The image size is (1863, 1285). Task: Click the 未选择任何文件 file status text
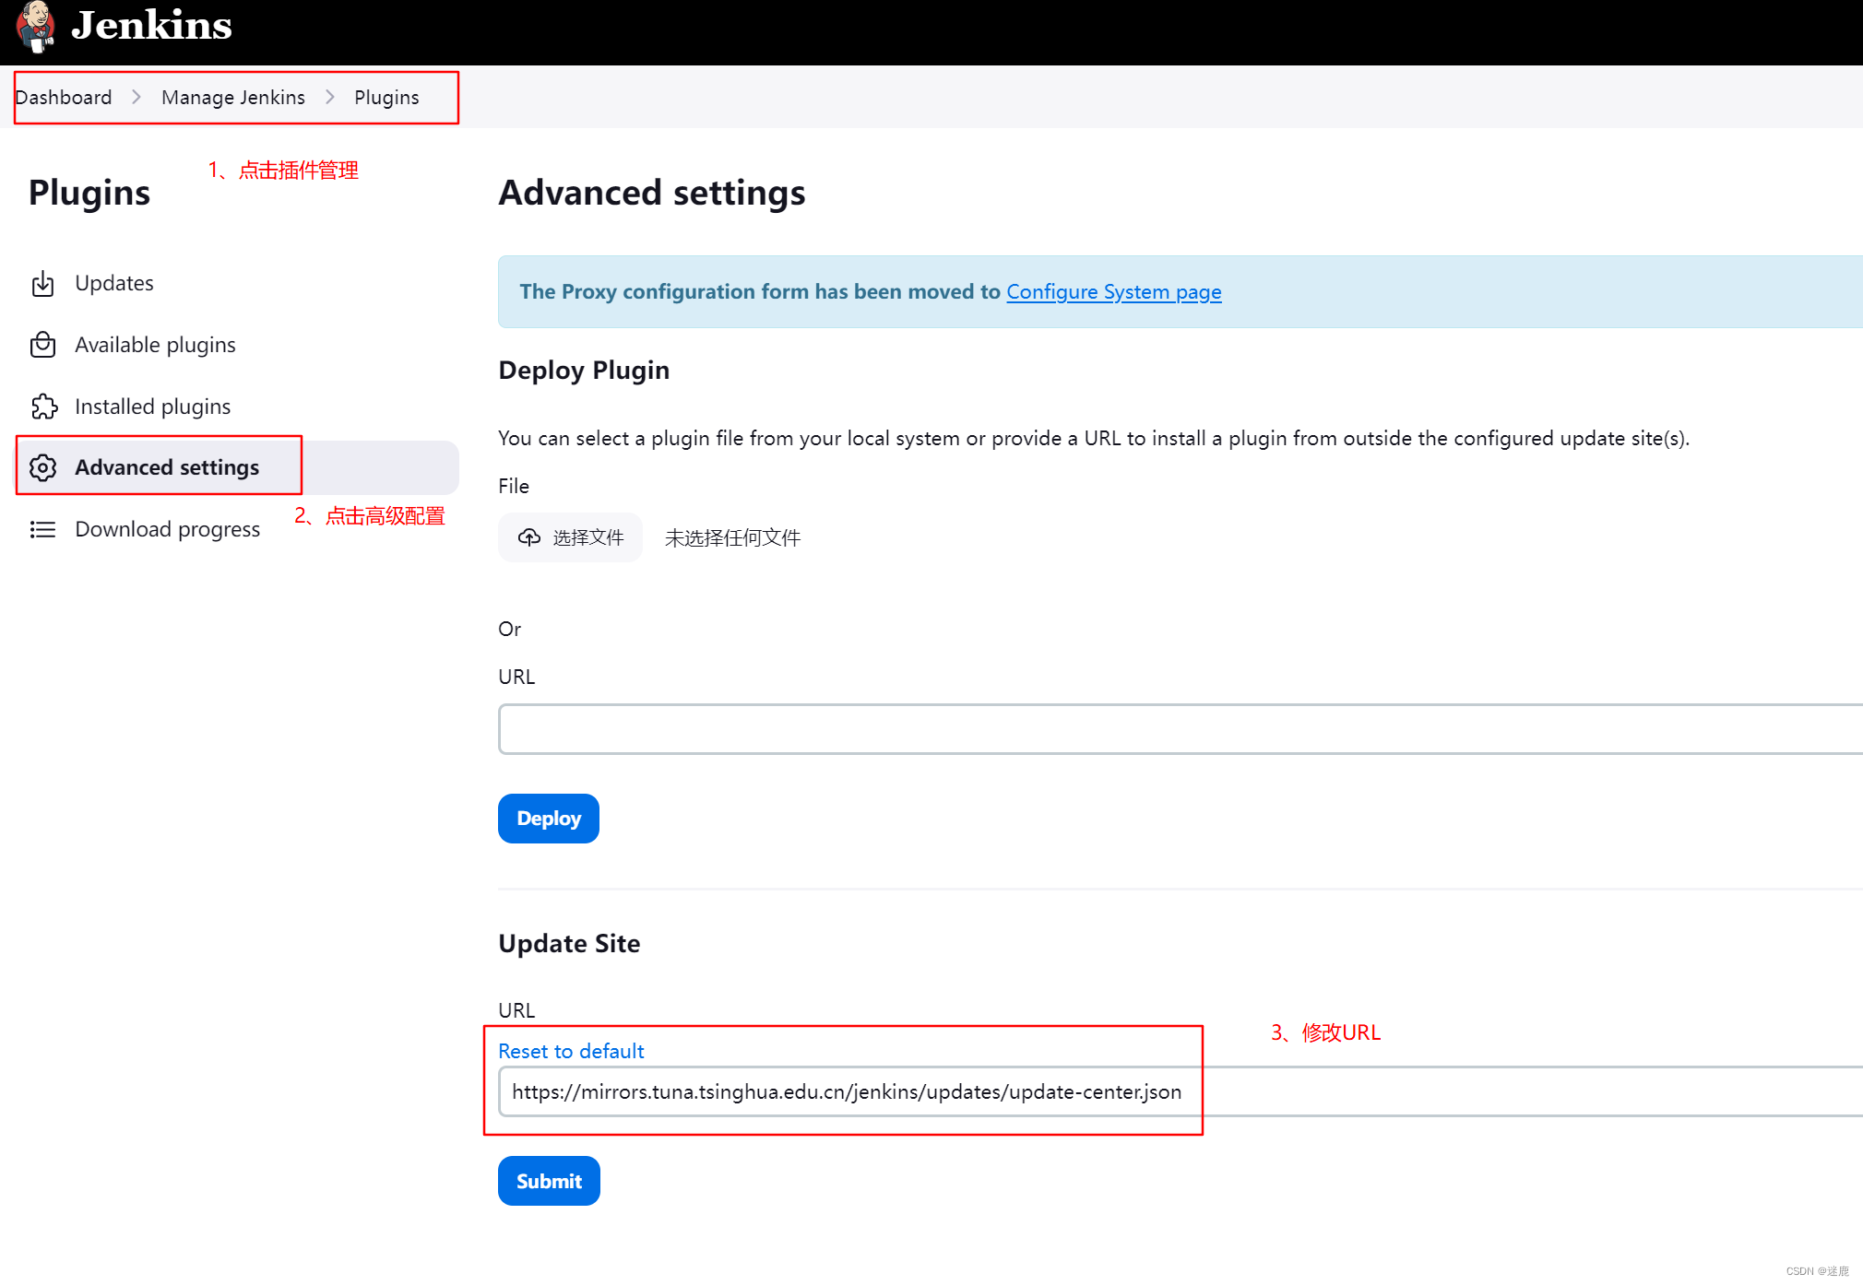(x=732, y=537)
